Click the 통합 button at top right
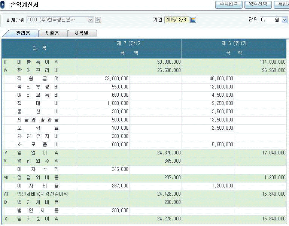This screenshot has height=226, width=289. [x=281, y=4]
